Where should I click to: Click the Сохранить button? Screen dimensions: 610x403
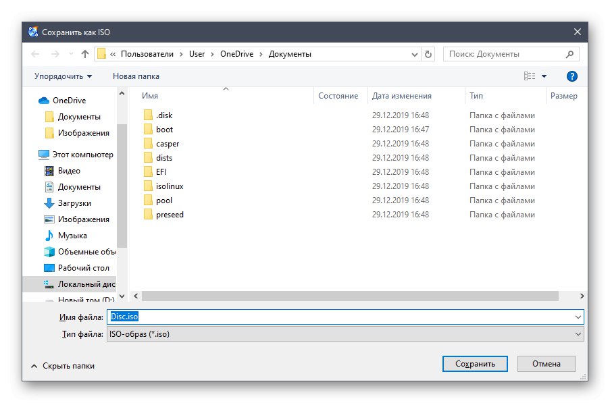coord(475,364)
